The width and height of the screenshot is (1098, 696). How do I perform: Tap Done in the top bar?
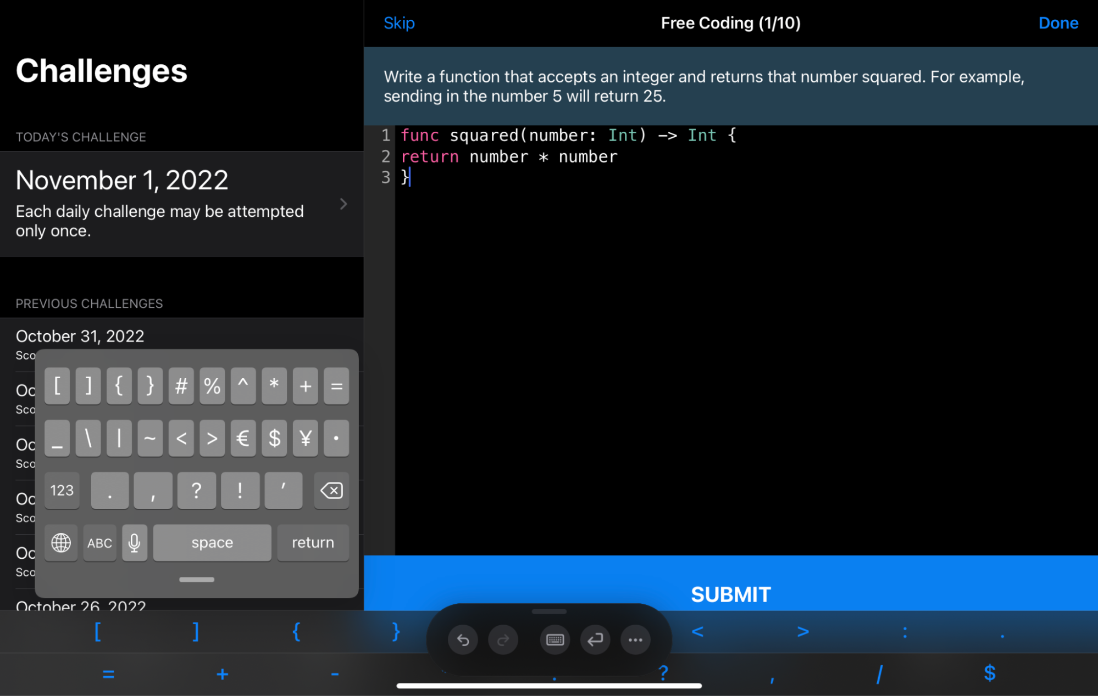(1058, 23)
